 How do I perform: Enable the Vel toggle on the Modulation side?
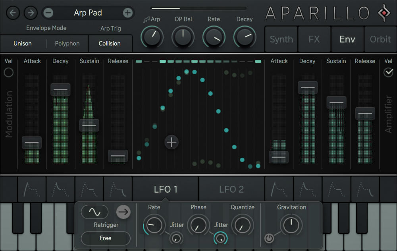(9, 73)
